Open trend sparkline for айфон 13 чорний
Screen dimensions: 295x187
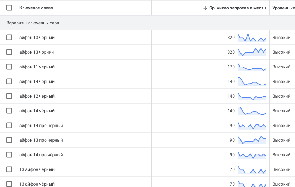(x=252, y=52)
